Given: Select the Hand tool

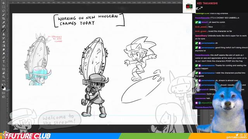Looking at the screenshot, I should point(3,73).
